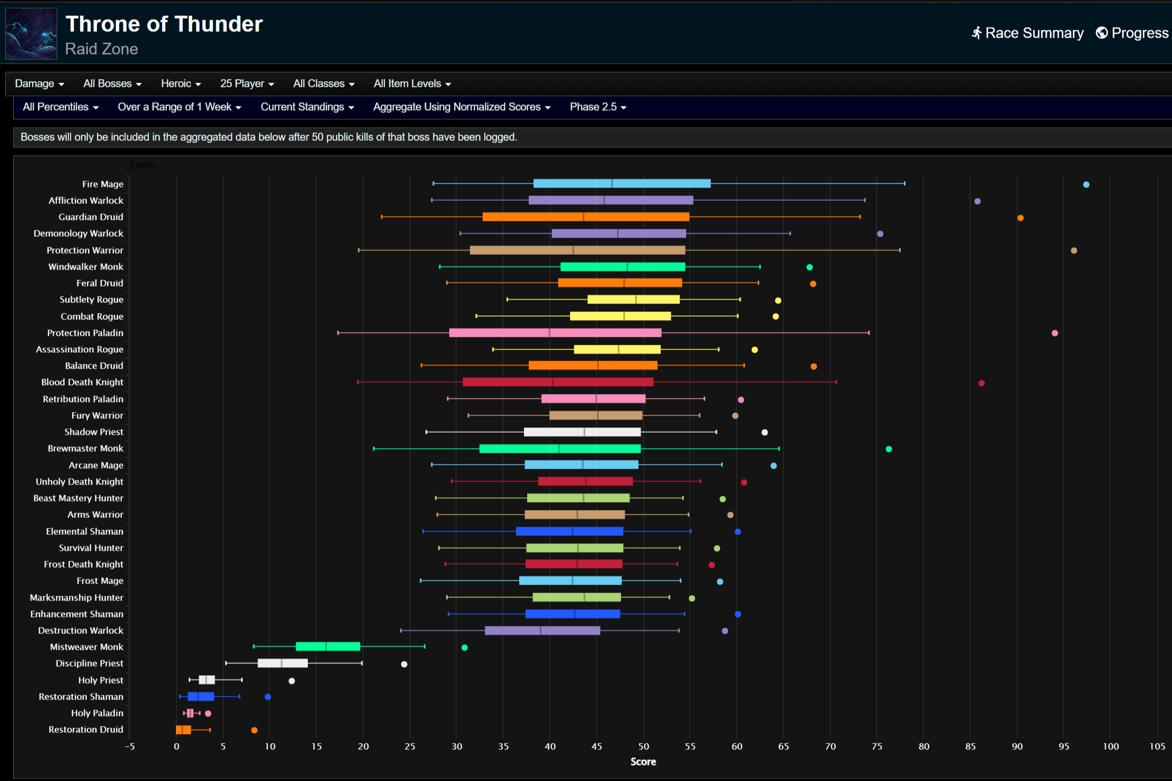The image size is (1172, 781).
Task: Open Over a Range of 1 Week menu
Action: click(179, 107)
